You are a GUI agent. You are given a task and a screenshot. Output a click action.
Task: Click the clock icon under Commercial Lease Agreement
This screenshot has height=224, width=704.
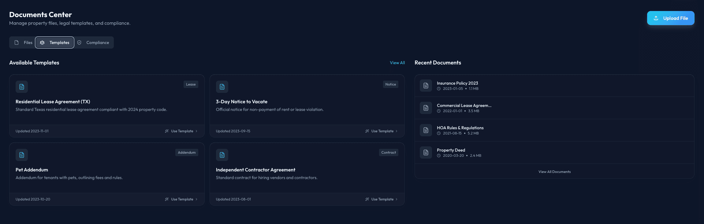point(439,111)
